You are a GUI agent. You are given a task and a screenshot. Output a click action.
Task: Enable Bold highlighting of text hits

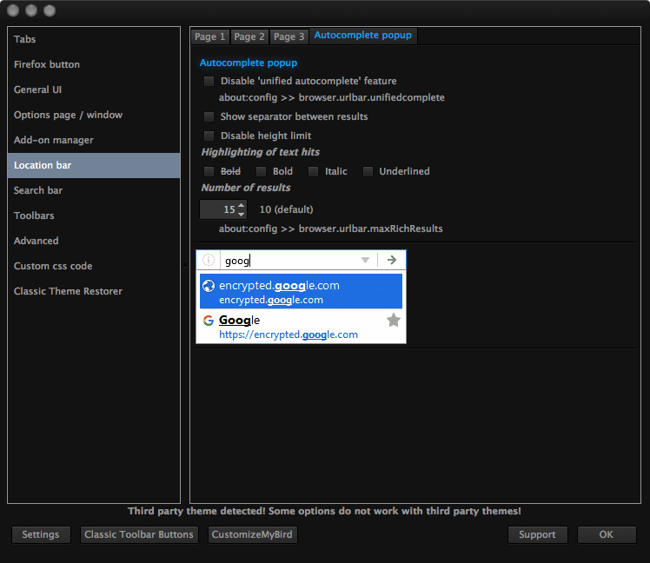pyautogui.click(x=262, y=171)
